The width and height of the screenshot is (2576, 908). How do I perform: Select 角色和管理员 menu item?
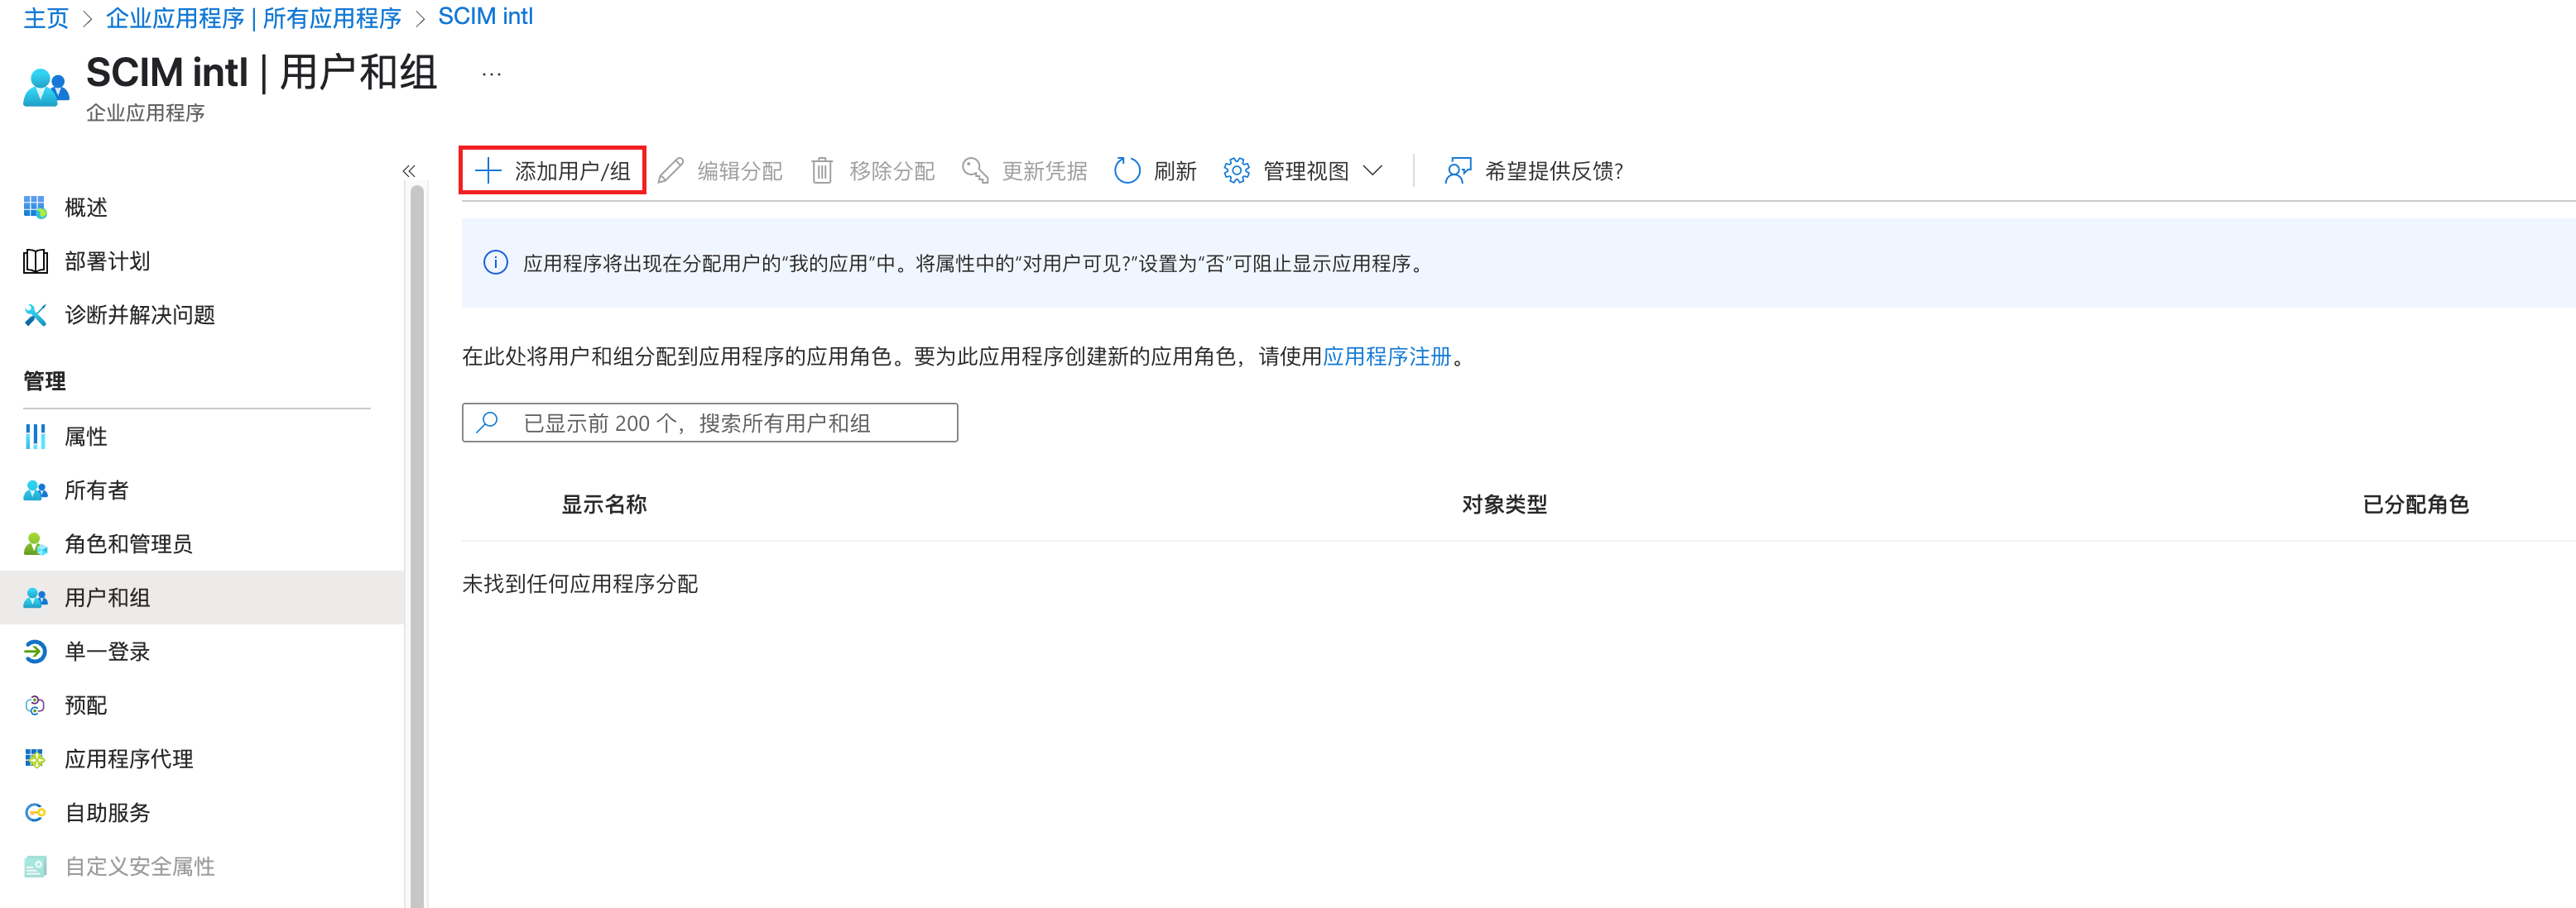pos(128,544)
